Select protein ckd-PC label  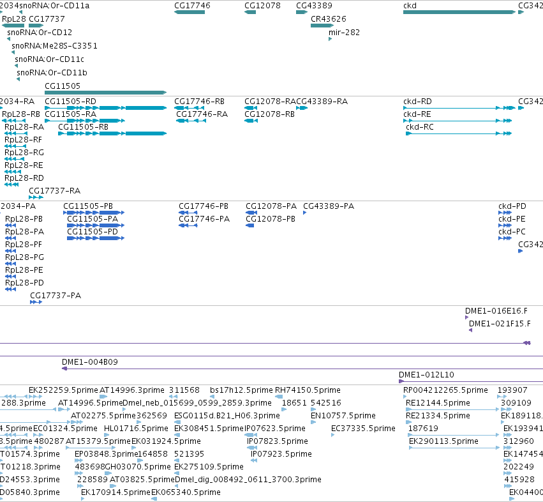pyautogui.click(x=512, y=232)
